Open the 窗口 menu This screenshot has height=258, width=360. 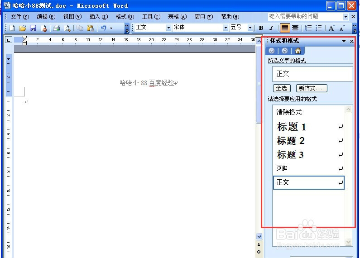[x=204, y=17]
